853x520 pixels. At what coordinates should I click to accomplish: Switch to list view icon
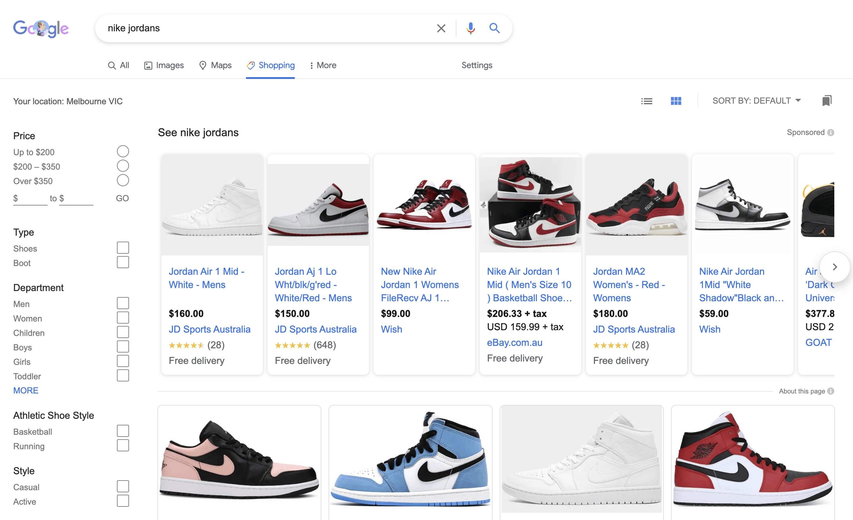tap(646, 101)
